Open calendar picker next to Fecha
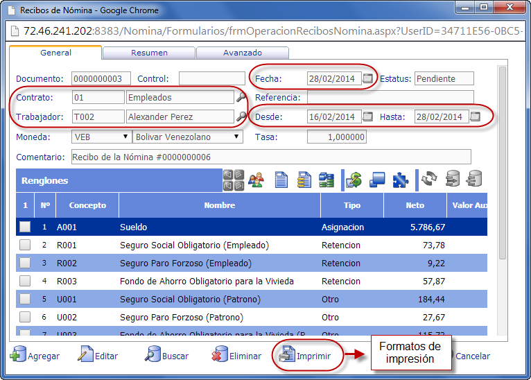Viewport: 531px width, 380px height. pos(368,78)
